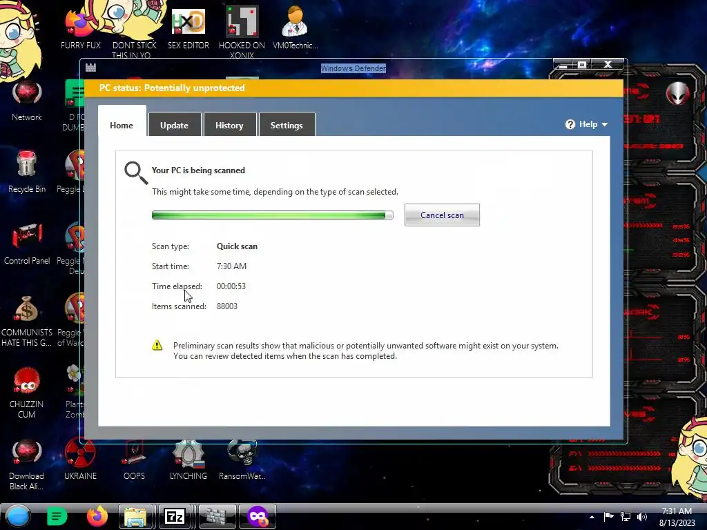707x530 pixels.
Task: Click the Cancel scan button
Action: 442,215
